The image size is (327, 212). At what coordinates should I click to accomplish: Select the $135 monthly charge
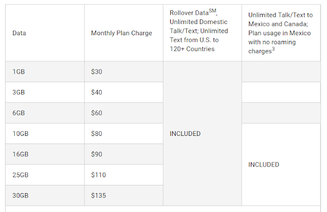[99, 196]
